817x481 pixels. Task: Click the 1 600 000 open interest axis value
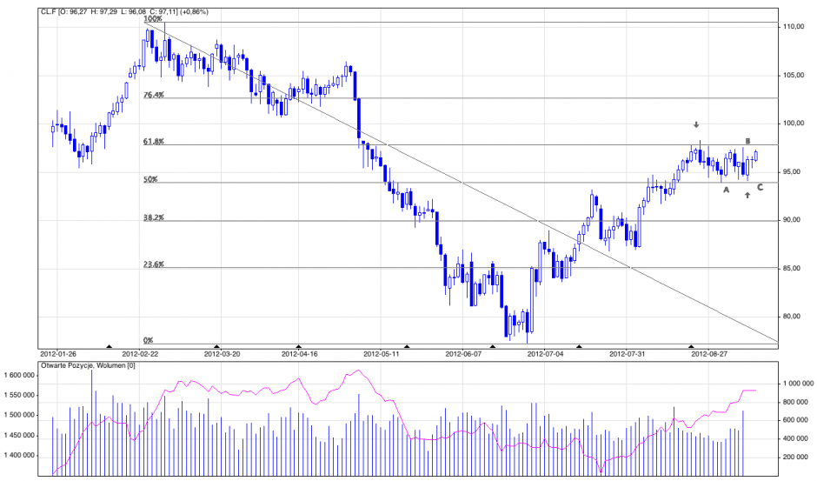(18, 376)
